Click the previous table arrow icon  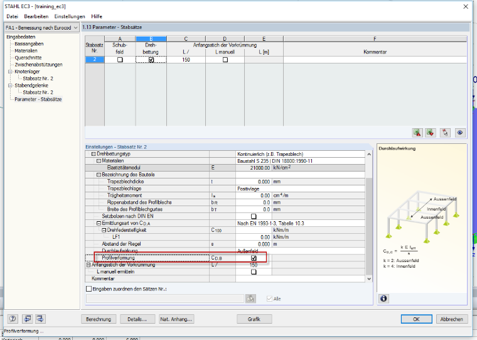[x=27, y=319]
